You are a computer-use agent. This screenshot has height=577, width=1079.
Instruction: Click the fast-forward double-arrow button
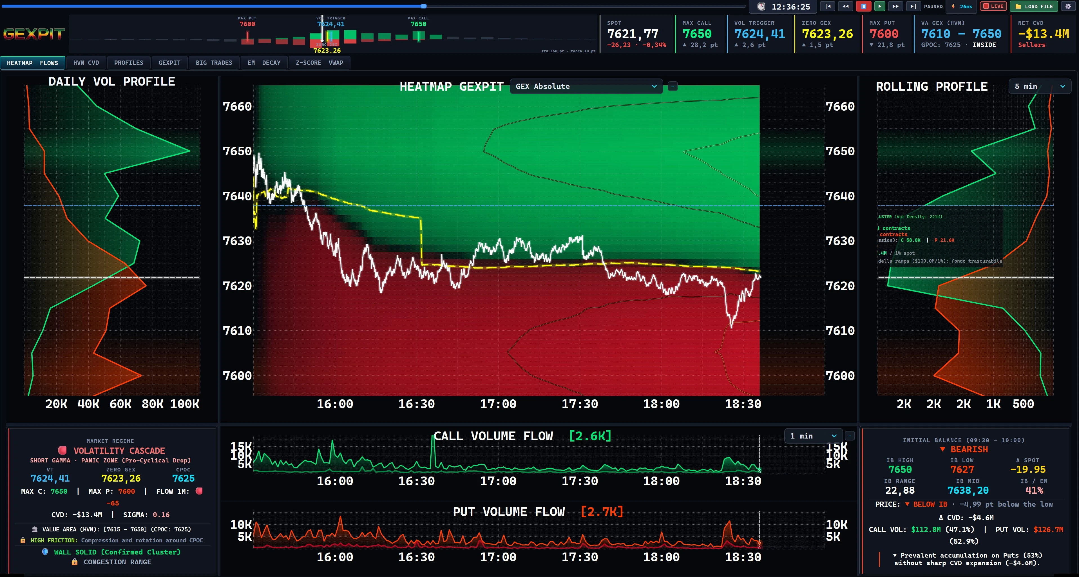click(x=895, y=6)
